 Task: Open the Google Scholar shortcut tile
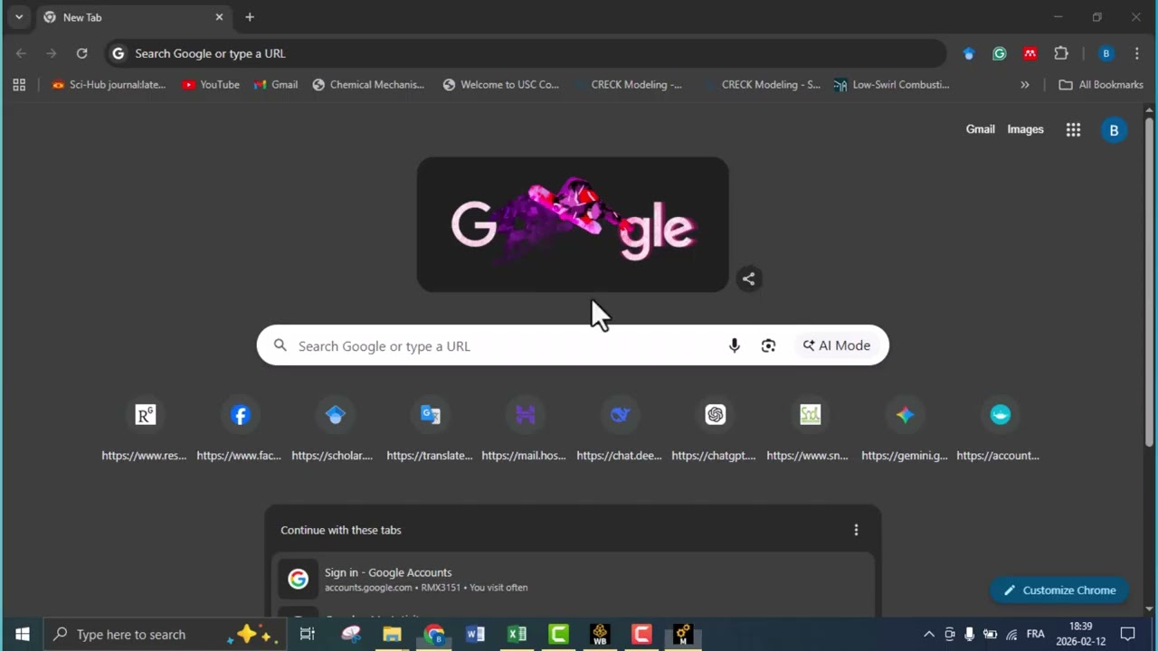pos(335,429)
